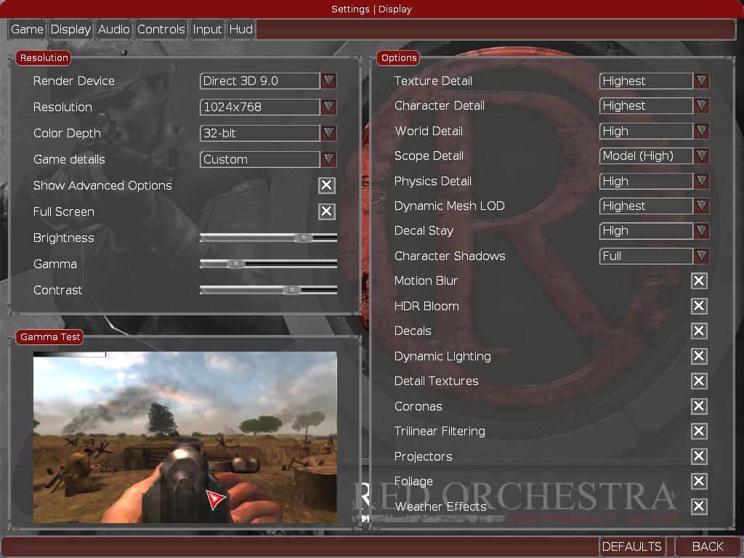Switch to the Game settings tab

(27, 29)
